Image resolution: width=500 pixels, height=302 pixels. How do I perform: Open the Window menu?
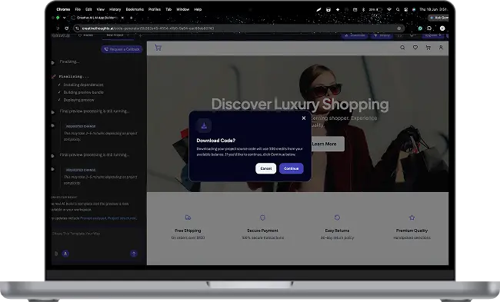click(x=183, y=9)
